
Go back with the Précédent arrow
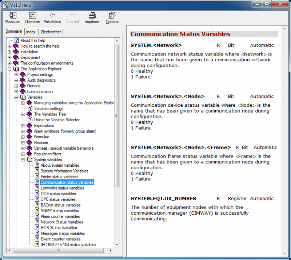52,15
